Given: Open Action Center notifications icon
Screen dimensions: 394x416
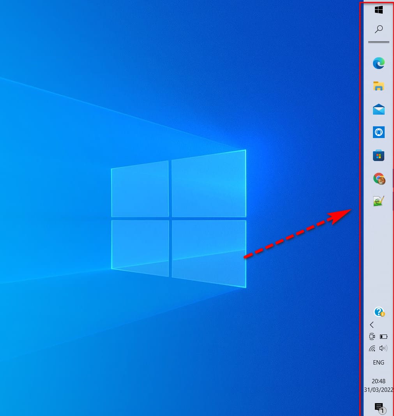Looking at the screenshot, I should point(380,408).
